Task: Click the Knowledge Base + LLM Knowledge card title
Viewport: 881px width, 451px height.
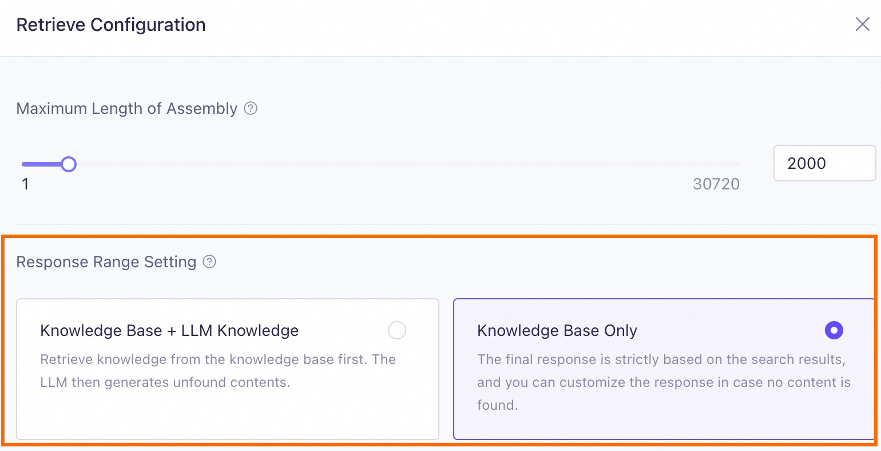Action: (x=169, y=330)
